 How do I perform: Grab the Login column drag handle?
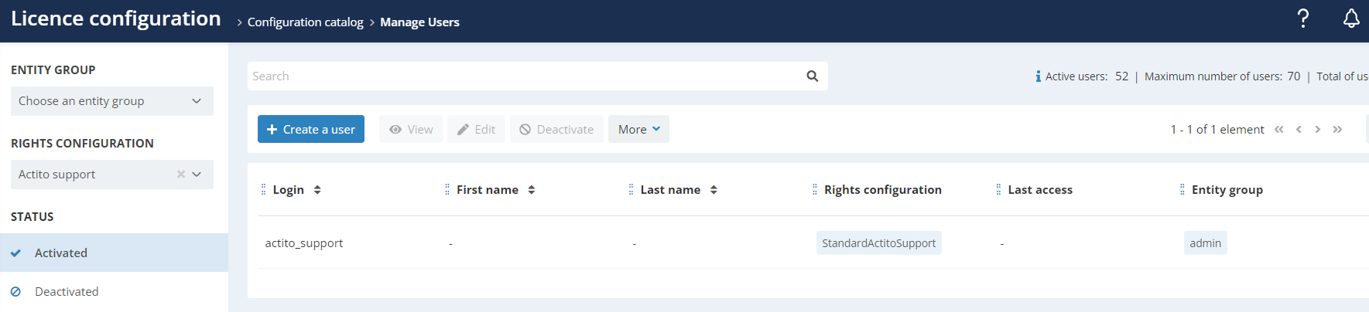263,190
